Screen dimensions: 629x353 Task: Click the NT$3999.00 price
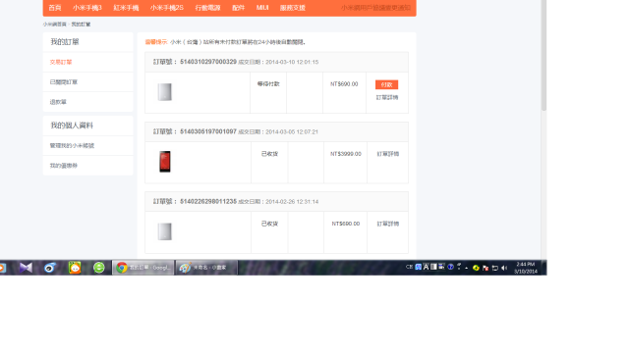(346, 154)
